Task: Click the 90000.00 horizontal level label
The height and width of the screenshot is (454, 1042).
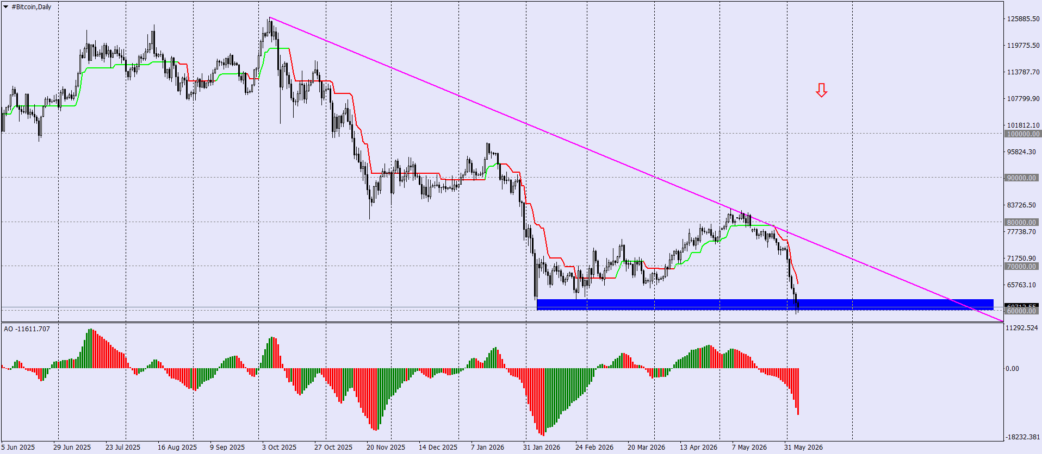Action: (1022, 178)
